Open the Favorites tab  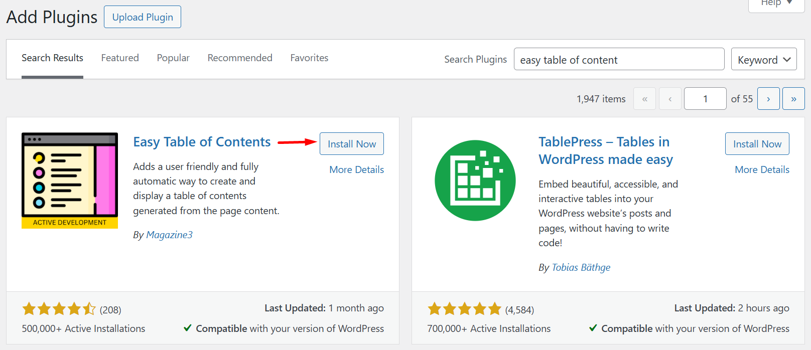tap(309, 58)
